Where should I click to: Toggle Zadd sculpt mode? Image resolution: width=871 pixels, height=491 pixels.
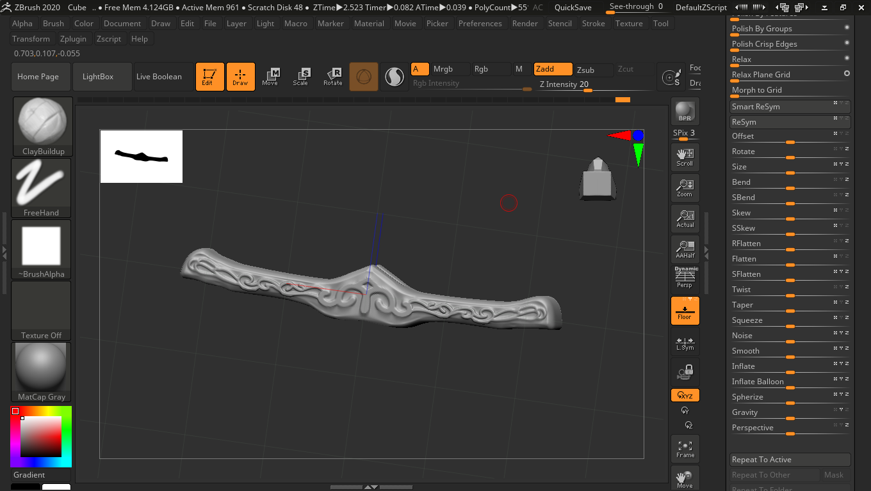(x=553, y=69)
